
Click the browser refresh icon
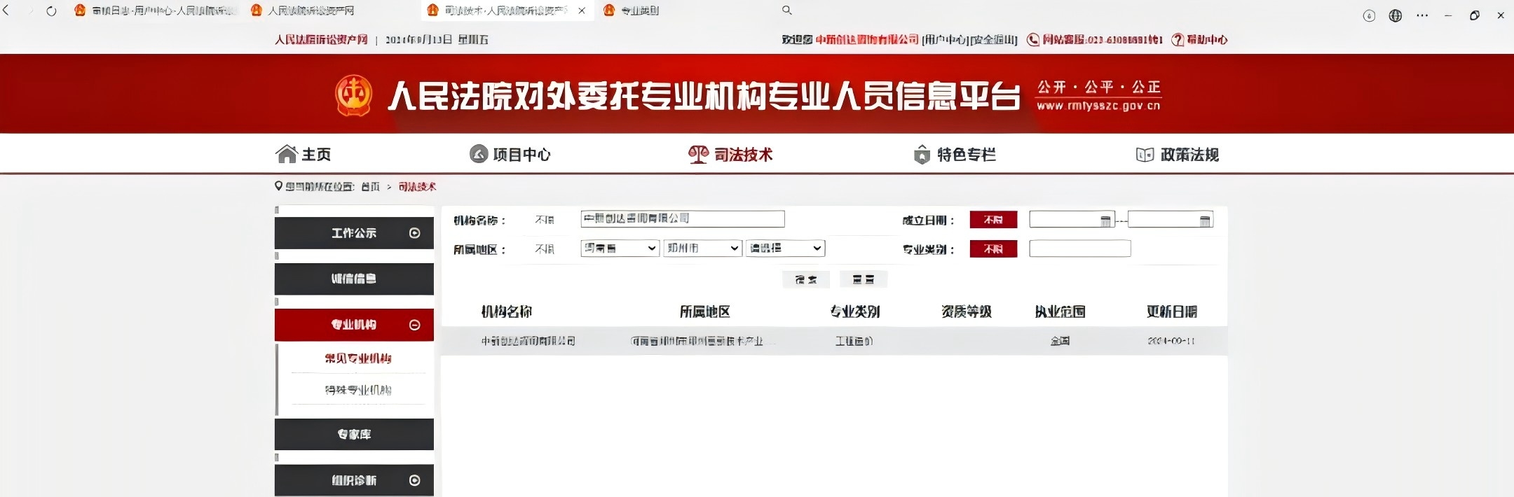click(51, 11)
